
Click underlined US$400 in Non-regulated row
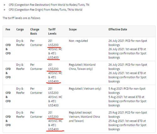53,58
